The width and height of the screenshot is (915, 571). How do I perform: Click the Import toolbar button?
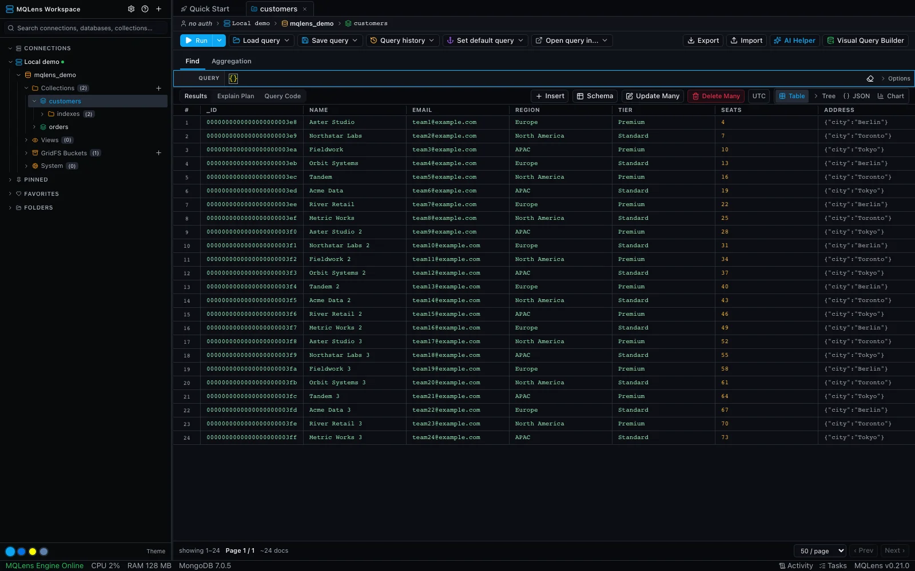pos(746,41)
